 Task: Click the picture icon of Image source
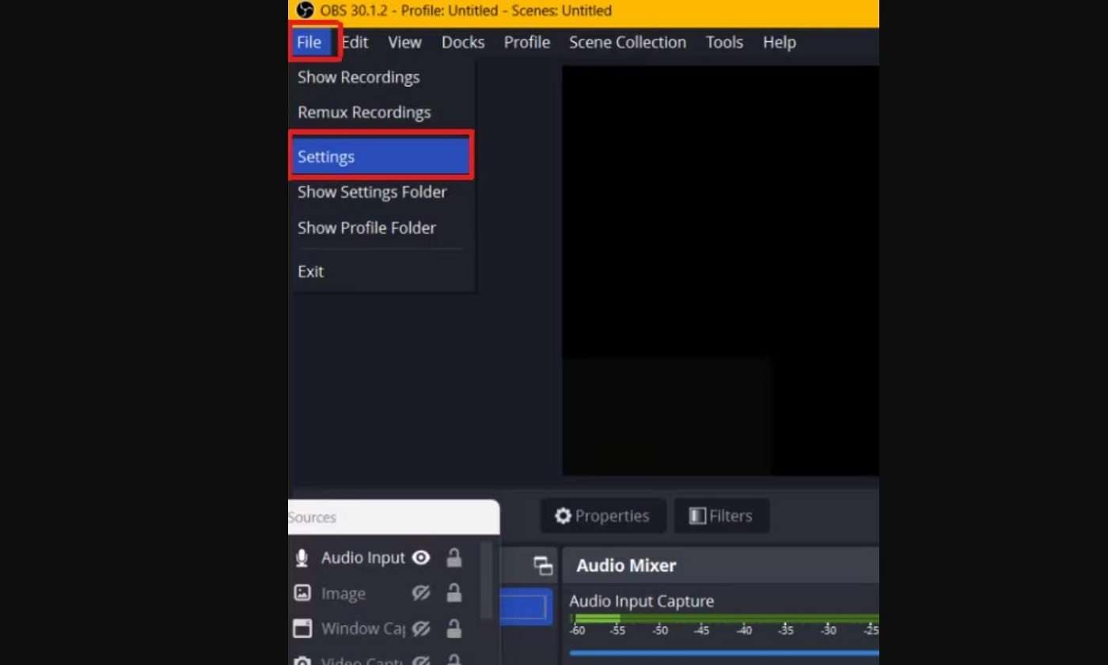[302, 593]
